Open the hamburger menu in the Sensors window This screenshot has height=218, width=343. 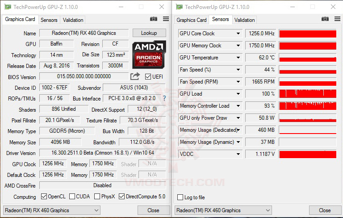[337, 19]
